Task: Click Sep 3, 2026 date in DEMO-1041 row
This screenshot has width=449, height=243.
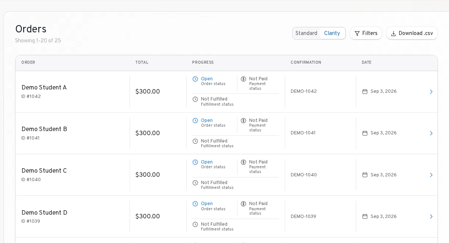Action: tap(383, 133)
